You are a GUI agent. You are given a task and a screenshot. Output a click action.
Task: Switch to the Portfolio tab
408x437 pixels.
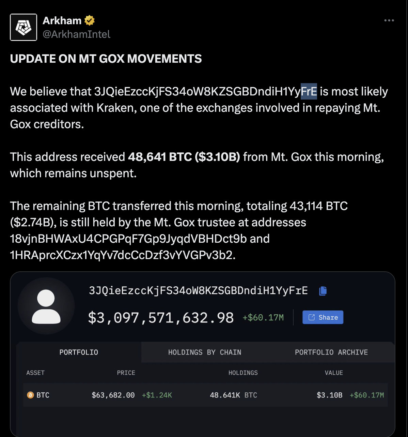79,352
